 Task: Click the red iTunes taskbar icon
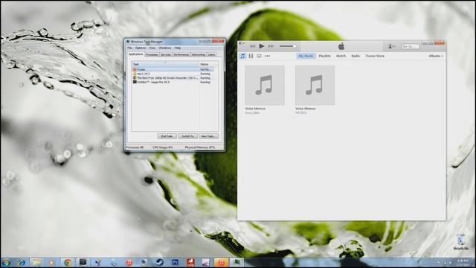tap(129, 263)
